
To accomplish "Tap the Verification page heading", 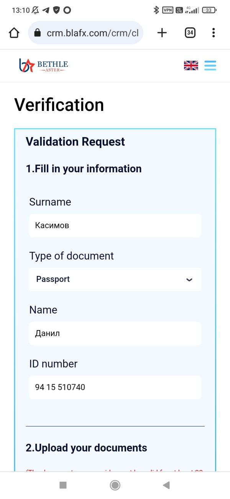I will point(59,105).
